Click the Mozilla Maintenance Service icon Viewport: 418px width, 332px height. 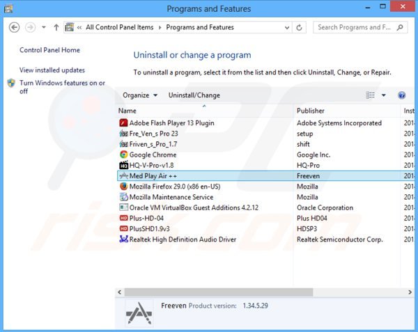point(123,197)
